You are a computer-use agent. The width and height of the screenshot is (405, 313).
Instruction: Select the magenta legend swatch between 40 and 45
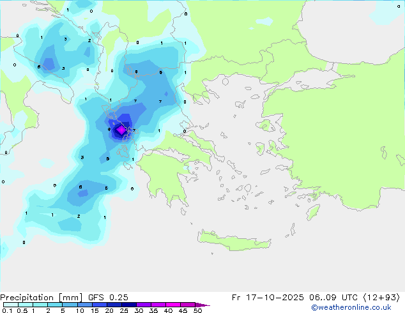[x=173, y=305]
